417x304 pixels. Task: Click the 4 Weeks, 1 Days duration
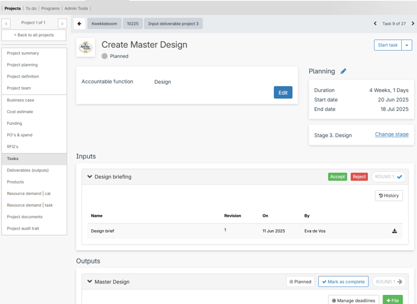pos(389,90)
